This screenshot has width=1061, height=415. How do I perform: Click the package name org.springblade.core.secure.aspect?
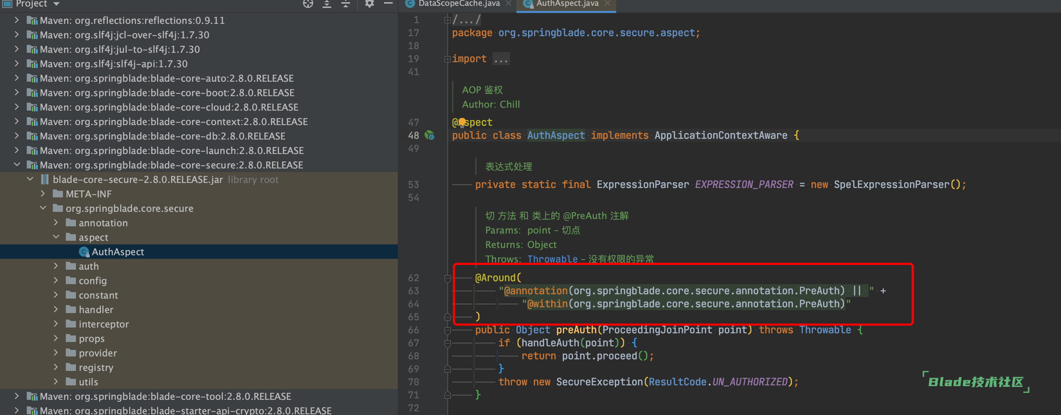[596, 33]
